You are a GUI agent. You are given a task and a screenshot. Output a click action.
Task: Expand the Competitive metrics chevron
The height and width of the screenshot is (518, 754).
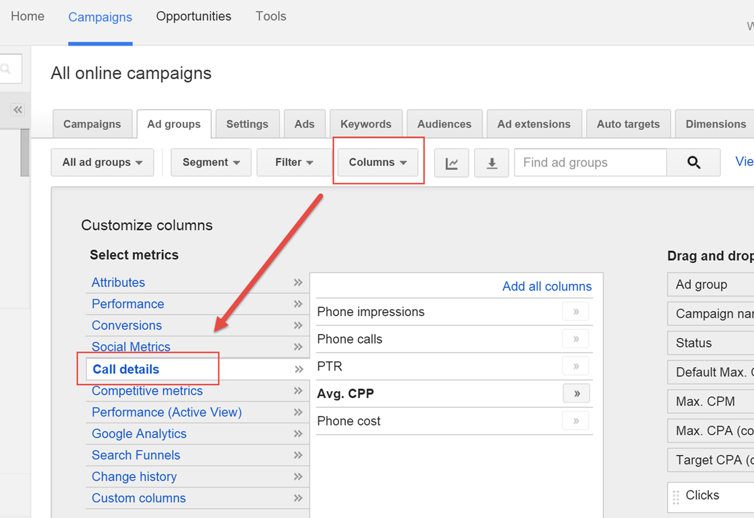[x=298, y=391]
